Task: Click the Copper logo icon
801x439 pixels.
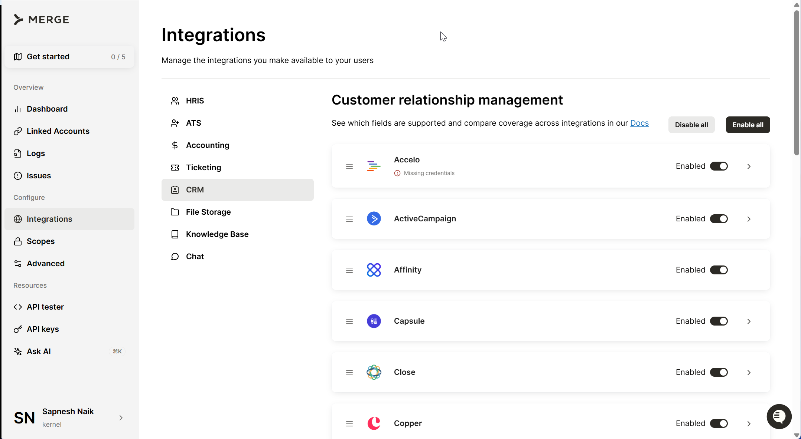Action: 374,423
